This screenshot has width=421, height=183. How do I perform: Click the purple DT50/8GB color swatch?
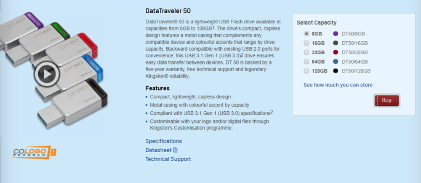pyautogui.click(x=336, y=34)
